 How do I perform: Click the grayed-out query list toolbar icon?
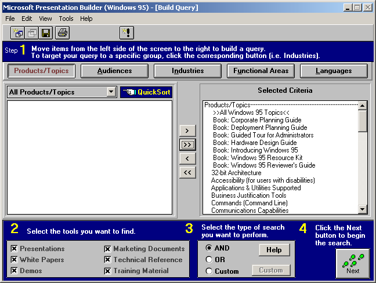click(32, 33)
